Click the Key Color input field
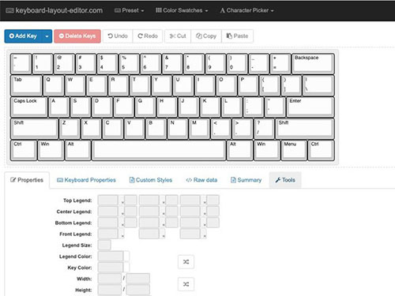The image size is (395, 296). (111, 268)
